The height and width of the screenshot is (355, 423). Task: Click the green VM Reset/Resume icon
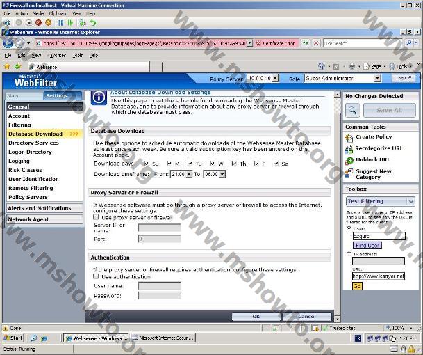(70, 23)
